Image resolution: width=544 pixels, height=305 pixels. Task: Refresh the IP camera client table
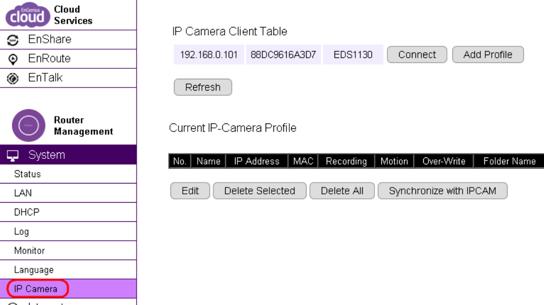pyautogui.click(x=203, y=88)
